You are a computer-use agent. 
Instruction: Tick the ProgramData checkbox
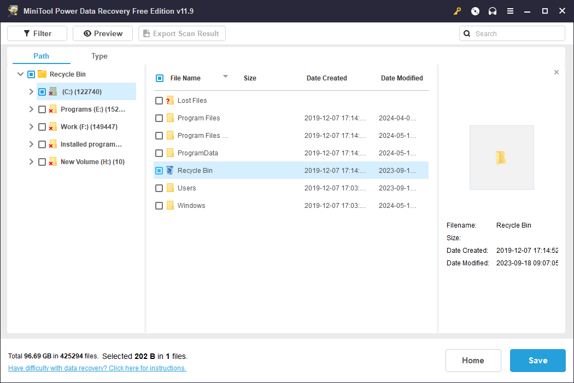159,153
